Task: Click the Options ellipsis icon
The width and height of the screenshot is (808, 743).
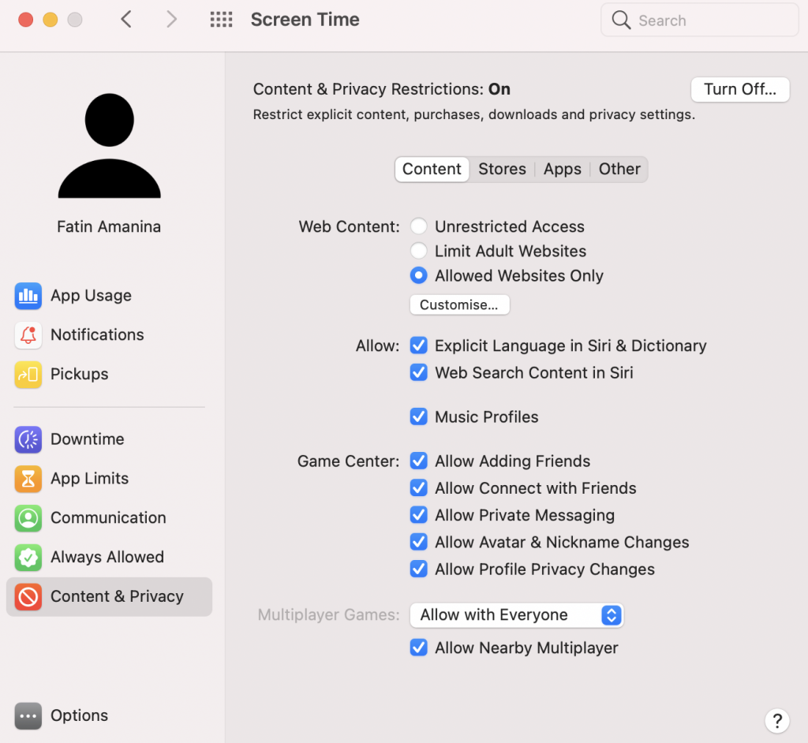Action: pyautogui.click(x=28, y=715)
